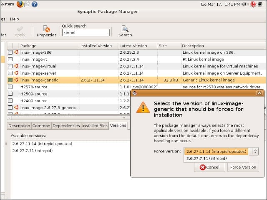The height and width of the screenshot is (200, 267).
Task: Select the rt2500-source package row
Action: [x=69, y=94]
